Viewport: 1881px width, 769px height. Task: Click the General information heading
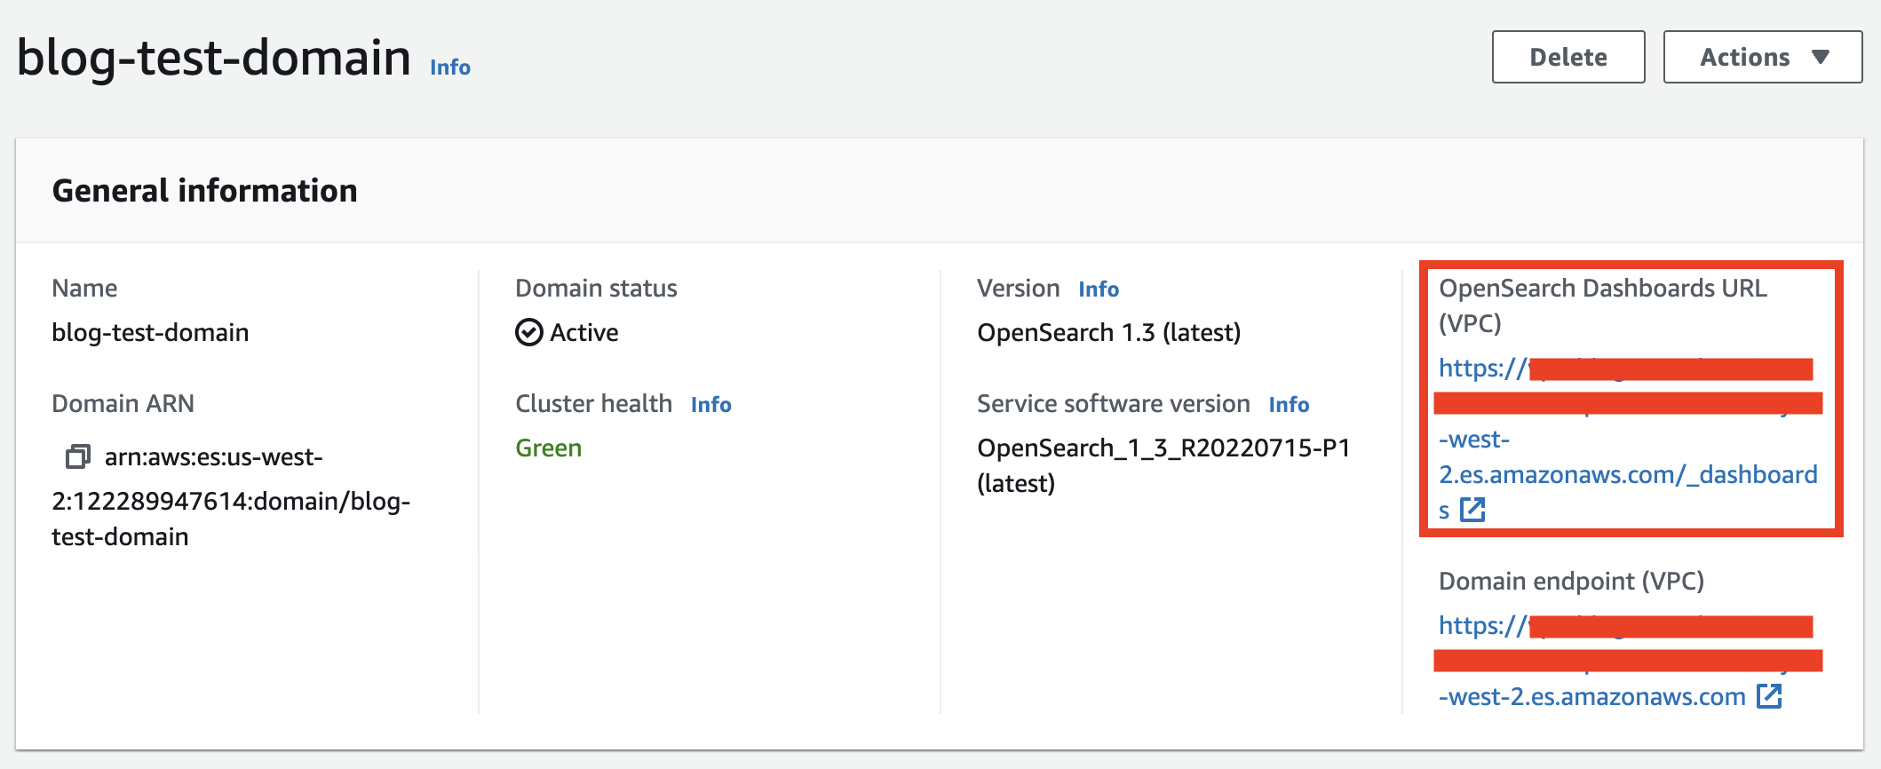204,190
